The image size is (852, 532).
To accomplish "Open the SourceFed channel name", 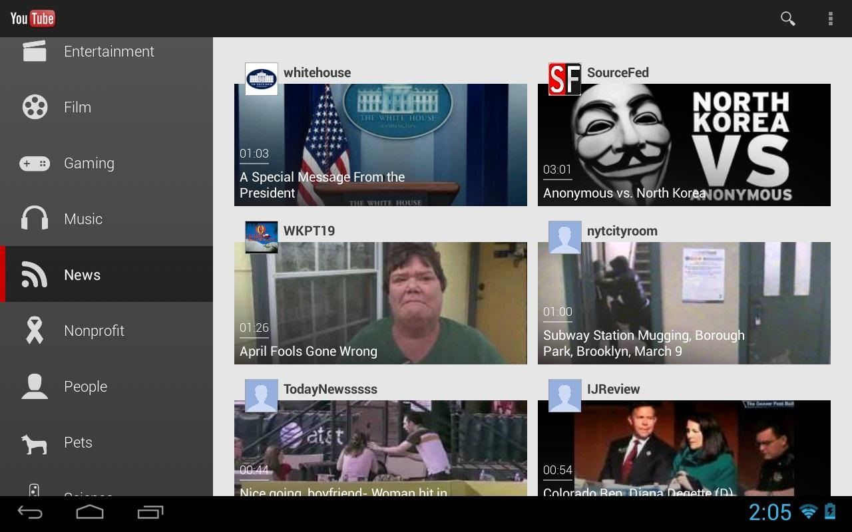I will click(618, 72).
